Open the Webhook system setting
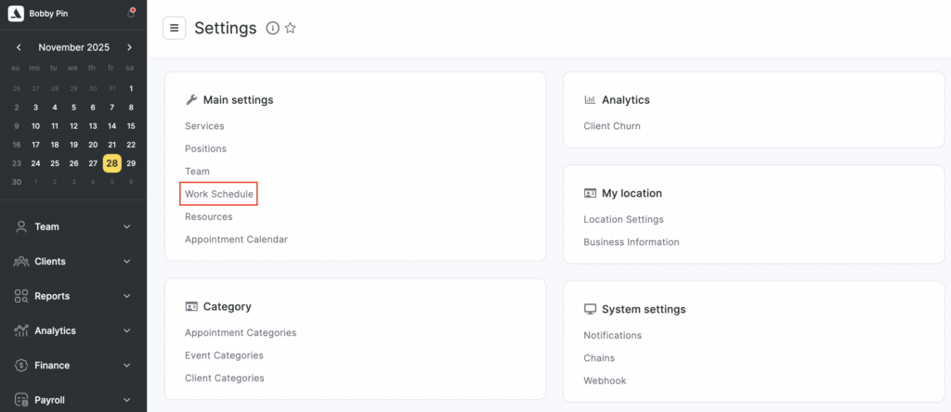951x412 pixels. coord(603,380)
